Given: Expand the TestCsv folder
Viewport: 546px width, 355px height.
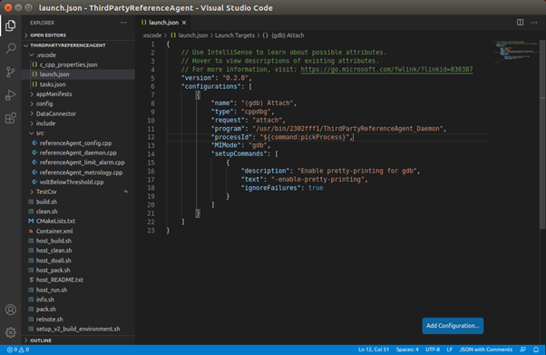Looking at the screenshot, I should pyautogui.click(x=78, y=192).
